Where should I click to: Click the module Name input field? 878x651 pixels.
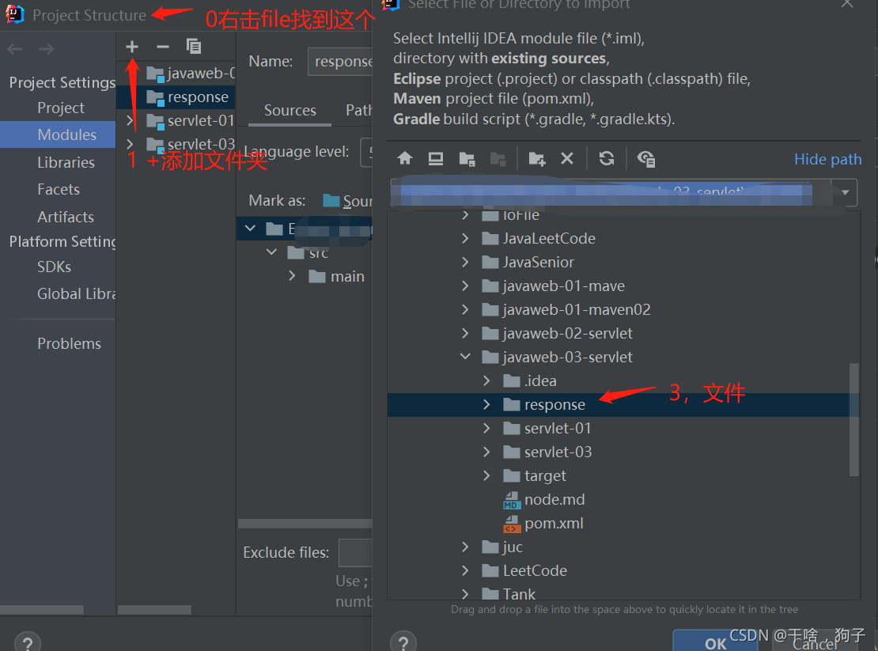[340, 62]
